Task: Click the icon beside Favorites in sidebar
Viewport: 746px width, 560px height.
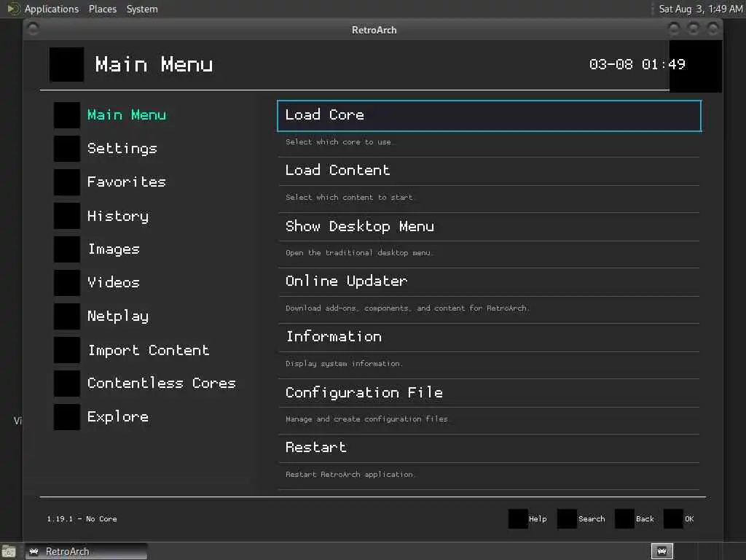Action: coord(66,182)
